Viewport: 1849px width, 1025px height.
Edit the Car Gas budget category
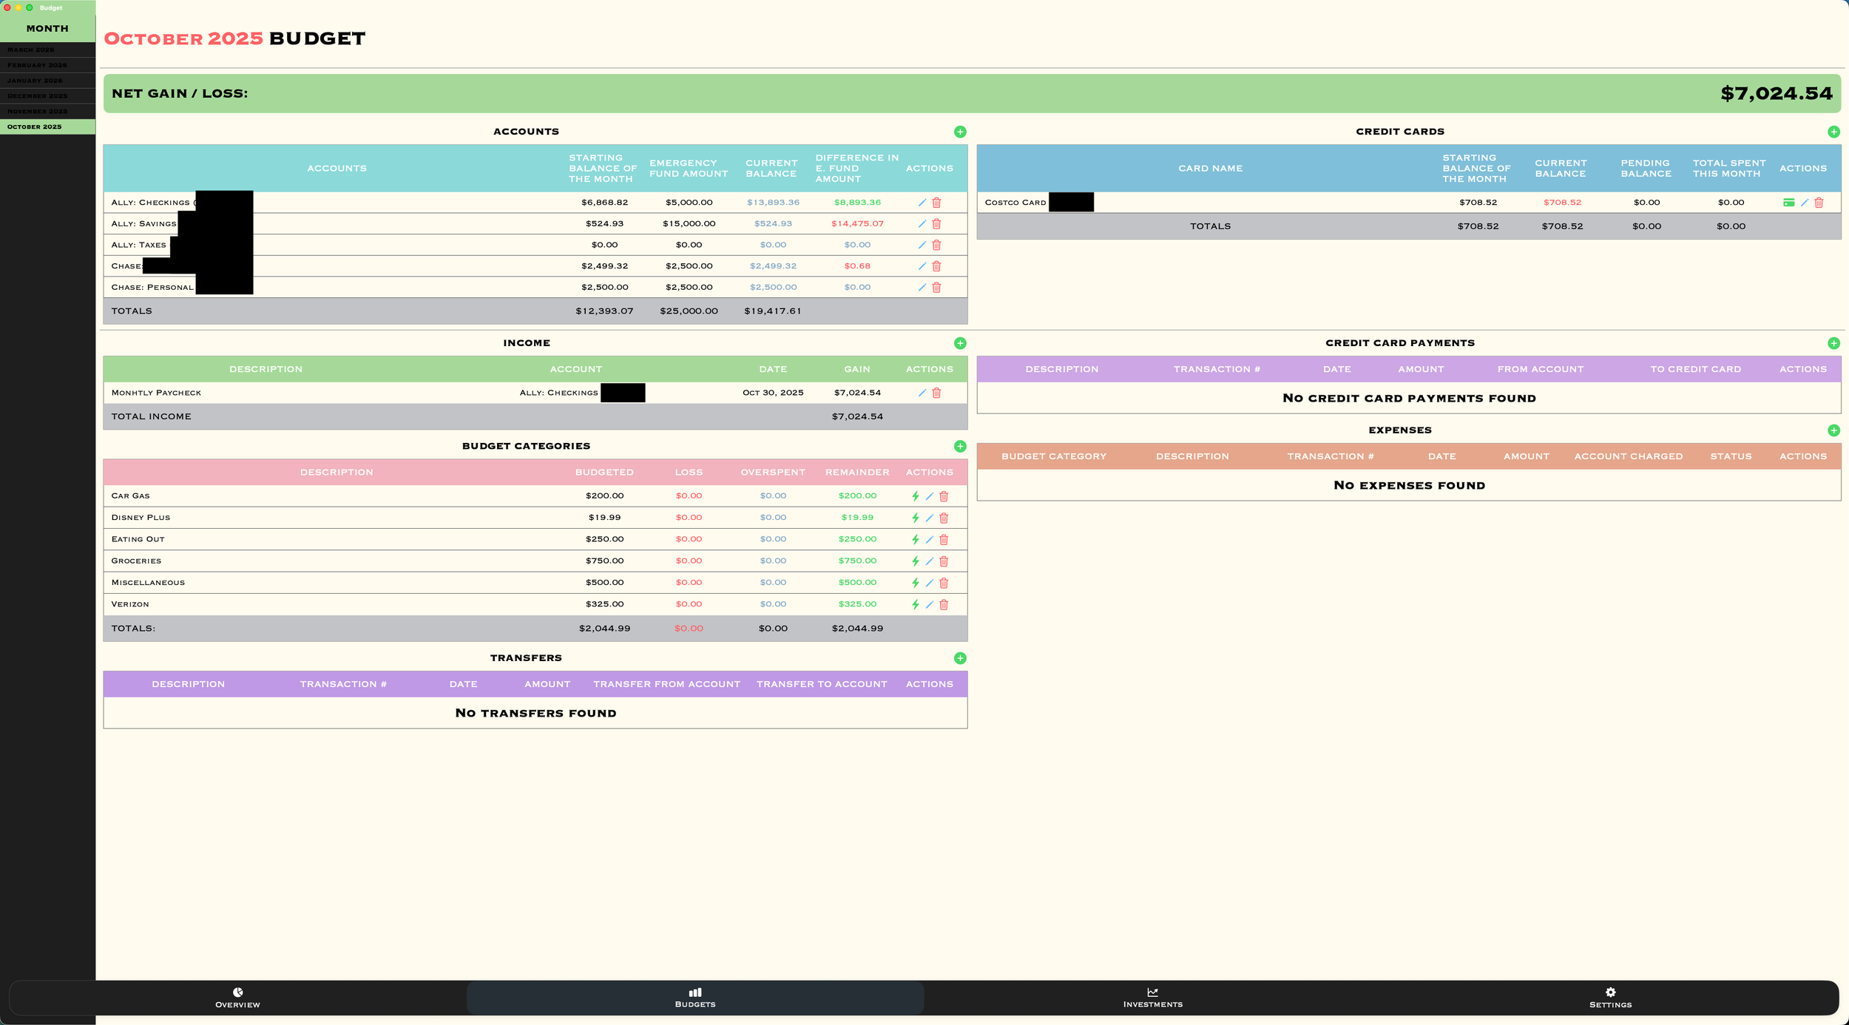[x=930, y=496]
